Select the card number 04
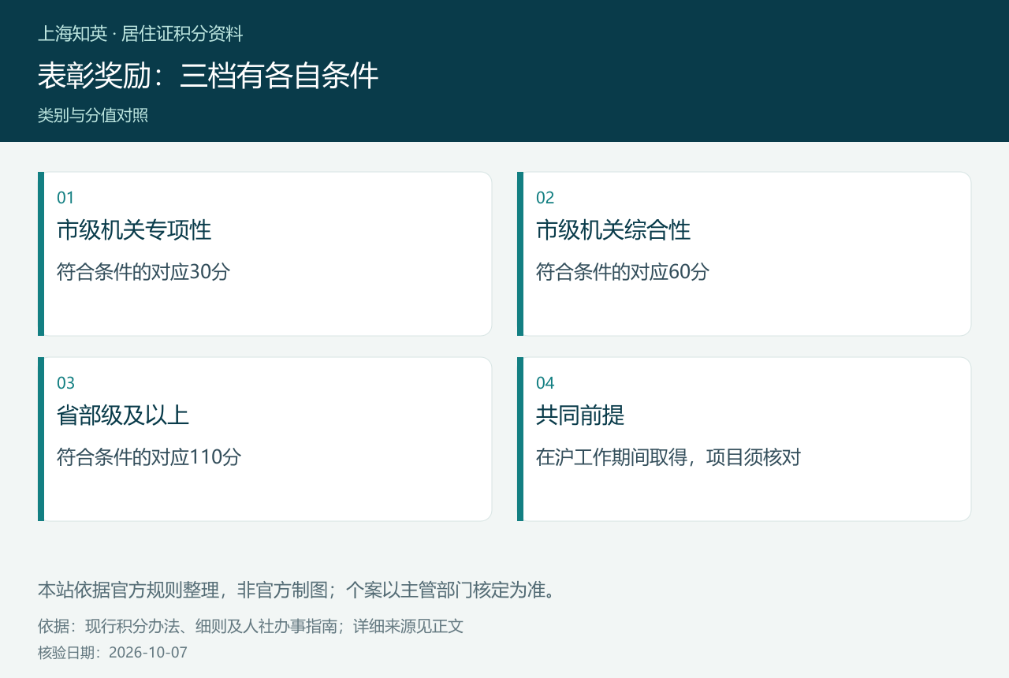Viewport: 1009px width, 678px height. [x=545, y=383]
